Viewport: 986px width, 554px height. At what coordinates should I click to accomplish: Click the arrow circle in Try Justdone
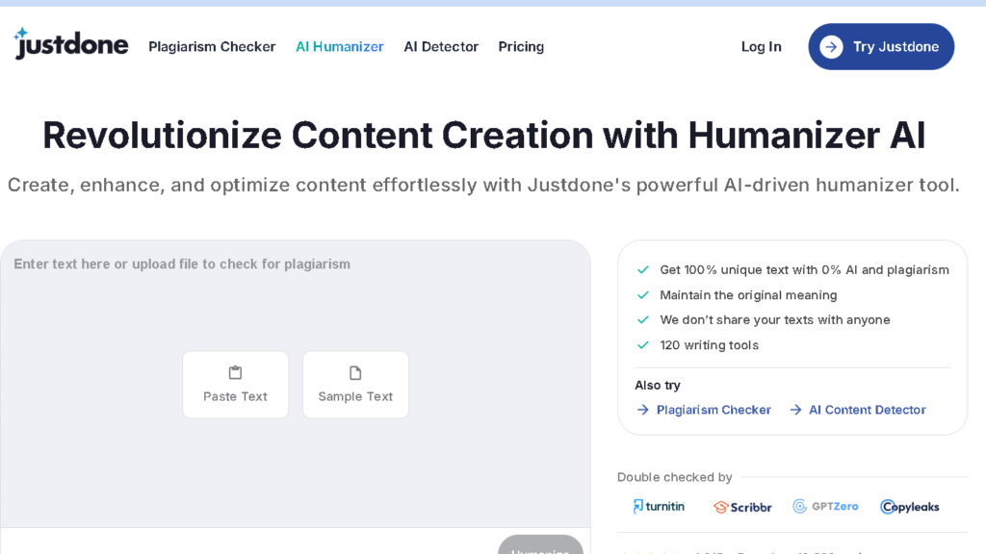point(831,47)
